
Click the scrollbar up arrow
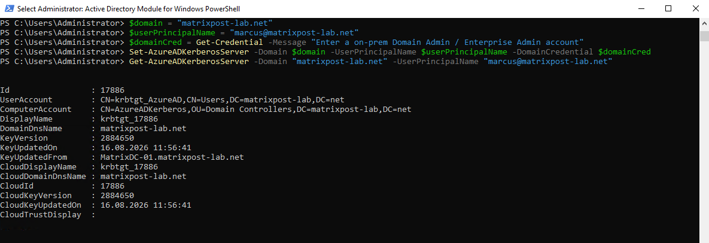(x=704, y=23)
